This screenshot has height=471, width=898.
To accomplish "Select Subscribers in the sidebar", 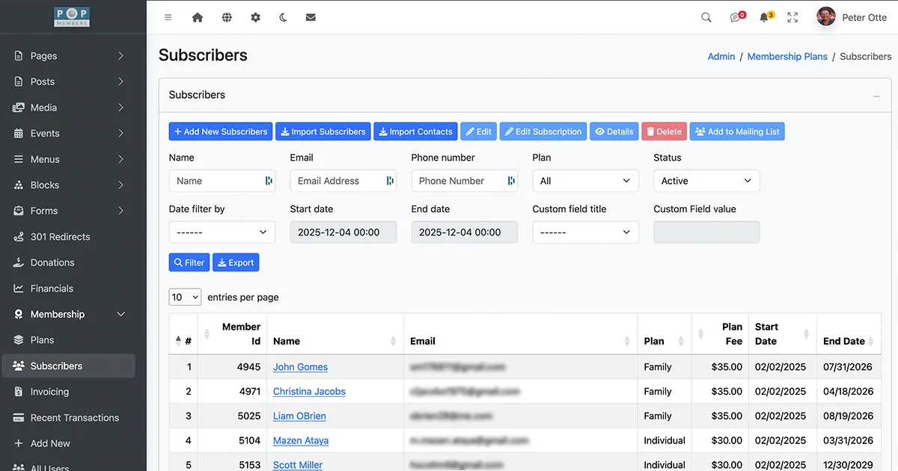I will point(67,366).
